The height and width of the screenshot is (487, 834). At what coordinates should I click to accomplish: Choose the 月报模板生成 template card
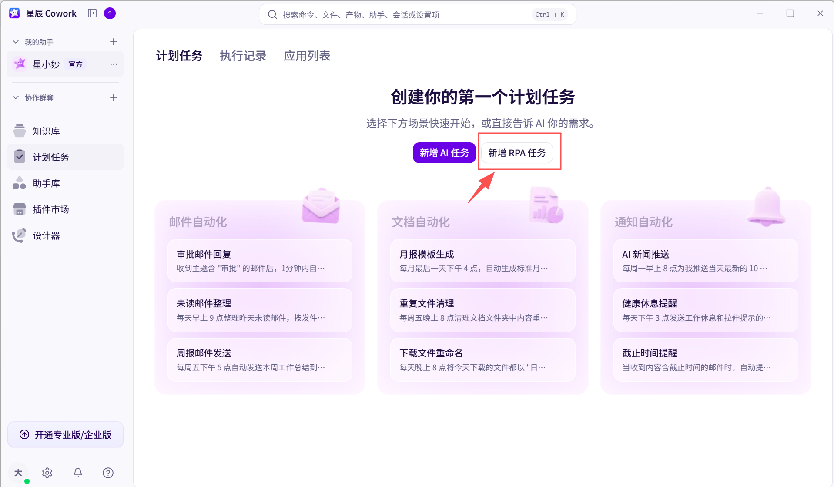point(483,261)
